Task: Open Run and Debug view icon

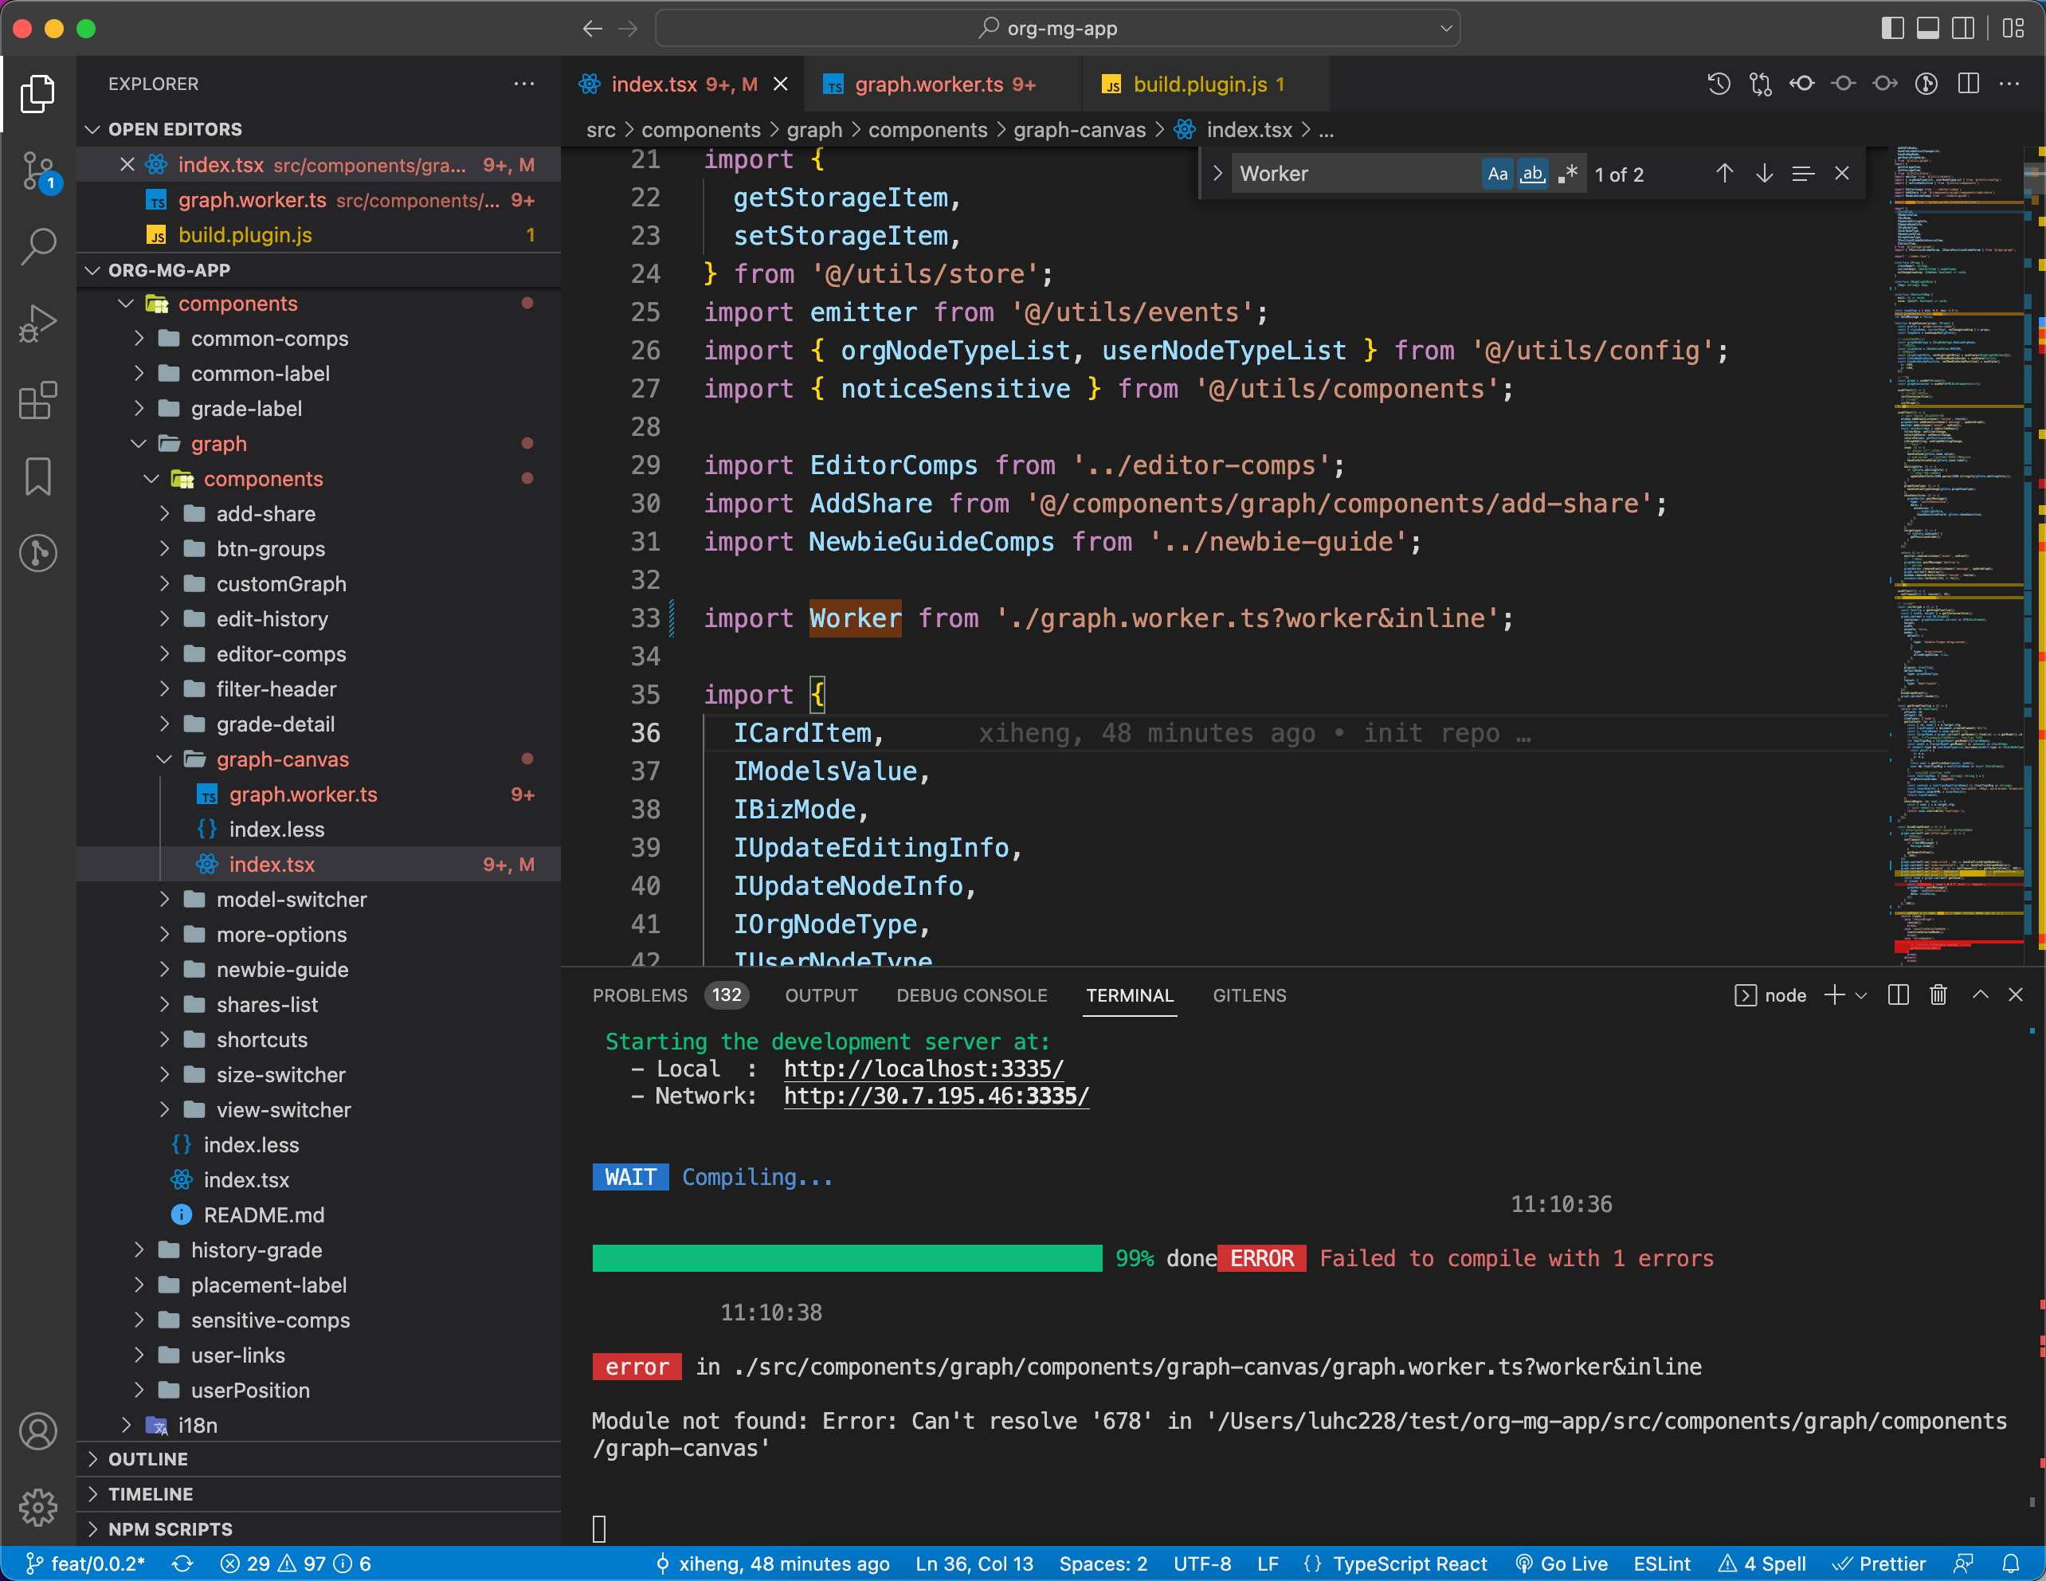Action: tap(37, 324)
